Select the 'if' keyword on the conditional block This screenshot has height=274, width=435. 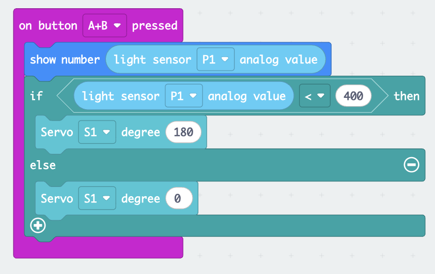[x=36, y=96]
